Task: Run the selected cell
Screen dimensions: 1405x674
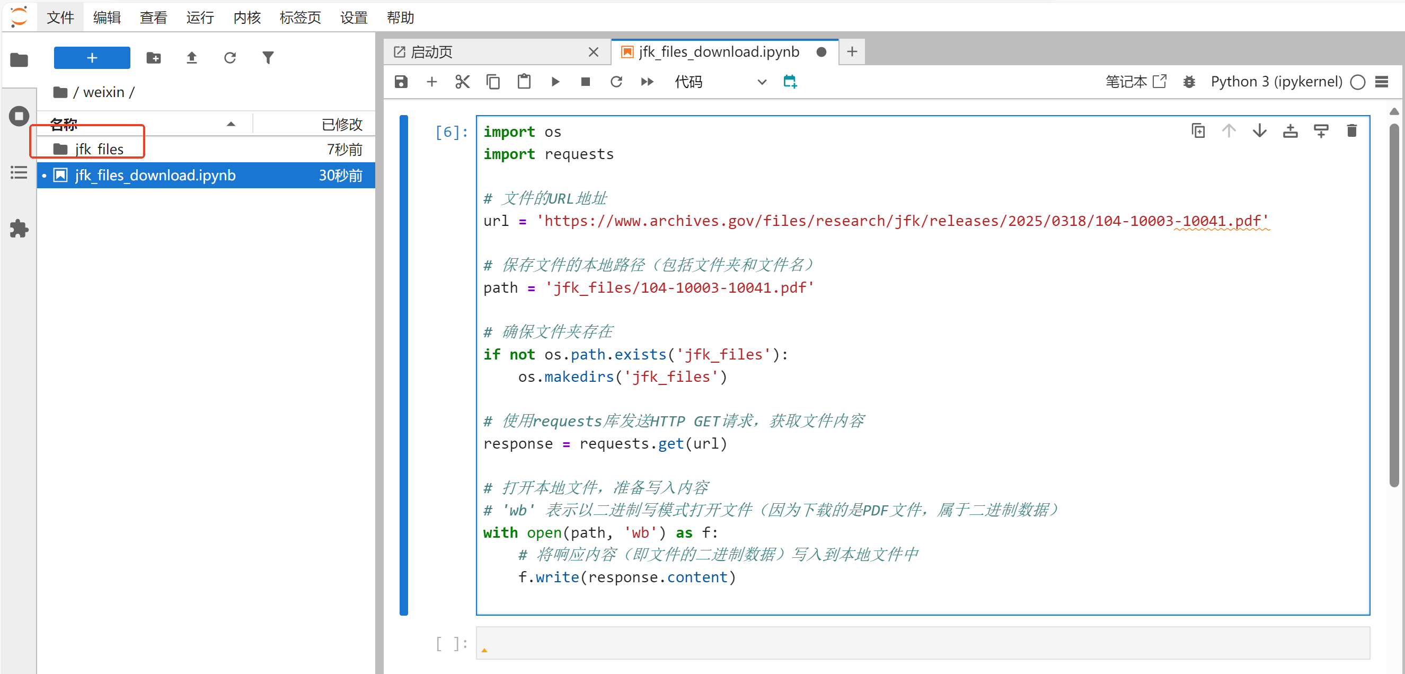Action: [555, 82]
